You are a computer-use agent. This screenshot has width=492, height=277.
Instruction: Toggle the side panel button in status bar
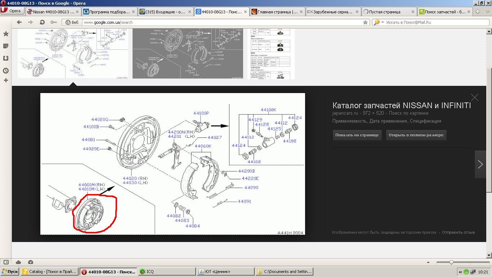tap(6, 262)
